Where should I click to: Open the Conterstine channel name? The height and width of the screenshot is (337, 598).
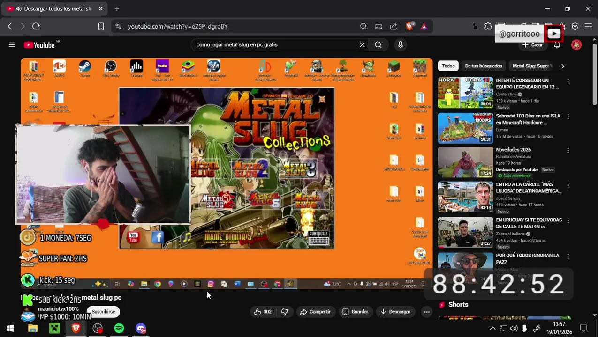tap(506, 95)
